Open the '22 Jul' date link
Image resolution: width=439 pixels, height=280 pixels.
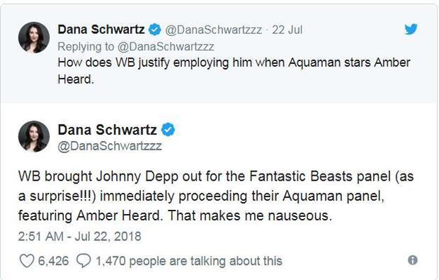287,30
